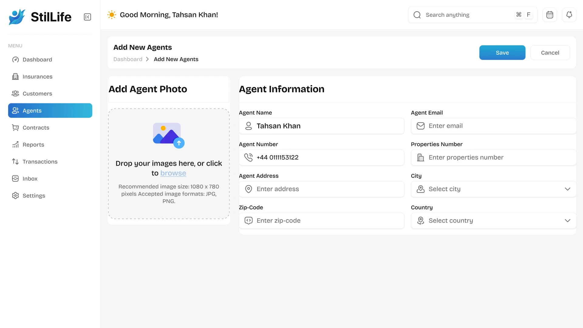Click the Save button
Screen dimensions: 583x328
[502, 53]
